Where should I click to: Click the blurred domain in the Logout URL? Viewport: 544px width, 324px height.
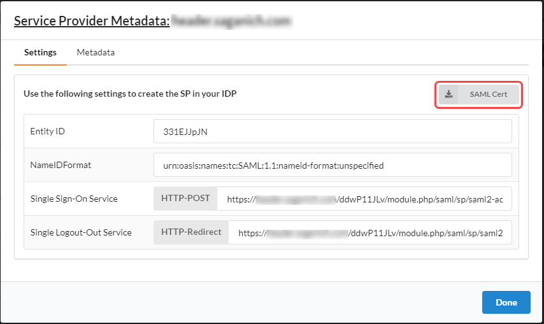307,232
